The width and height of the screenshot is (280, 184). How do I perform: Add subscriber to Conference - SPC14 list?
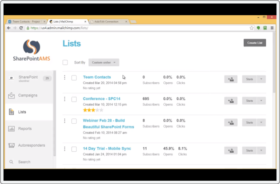pos(231,101)
